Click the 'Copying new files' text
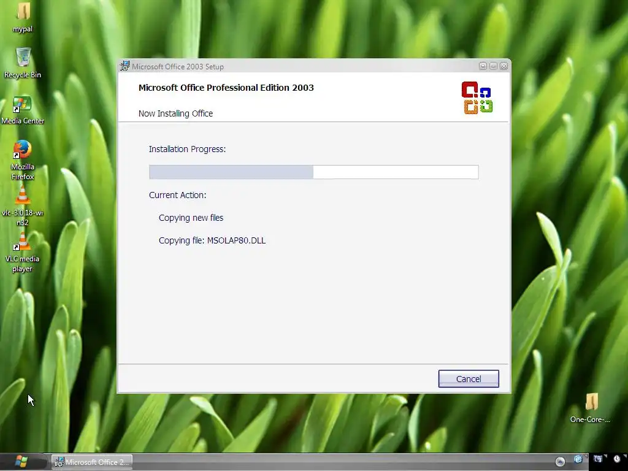 pos(191,218)
